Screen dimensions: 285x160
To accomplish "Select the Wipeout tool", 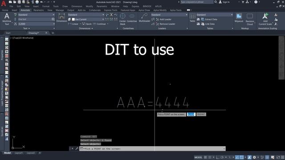I will 239,18.
